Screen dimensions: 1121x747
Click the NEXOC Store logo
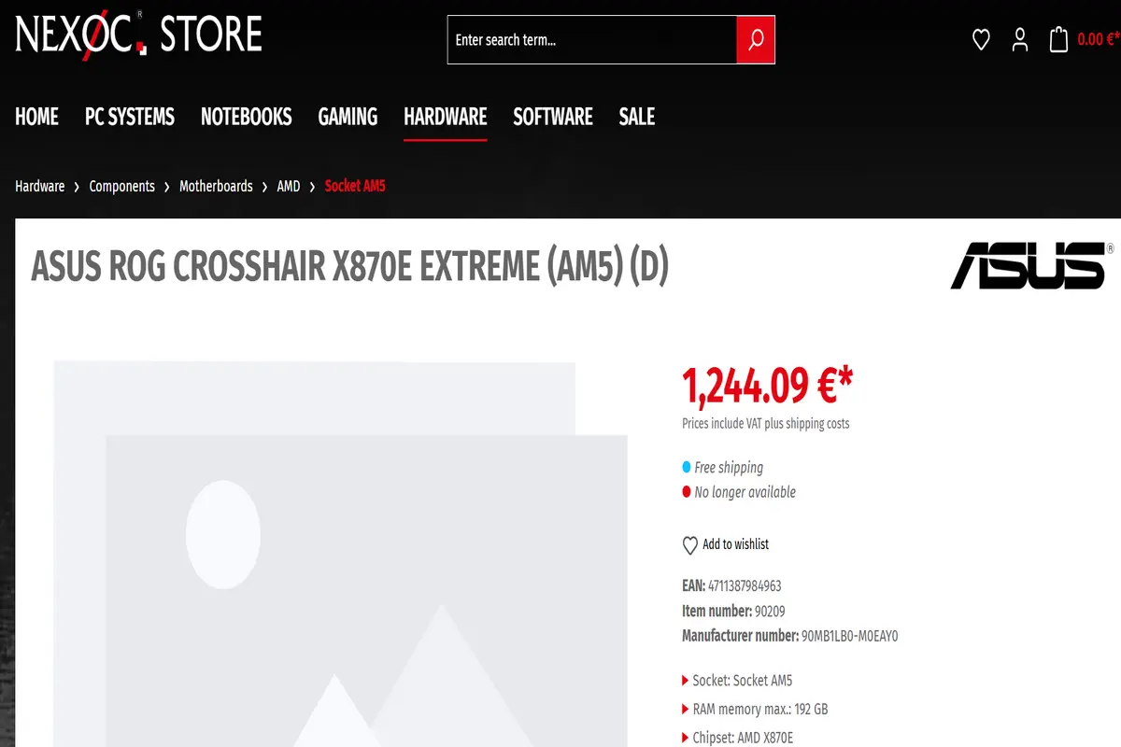[x=138, y=34]
